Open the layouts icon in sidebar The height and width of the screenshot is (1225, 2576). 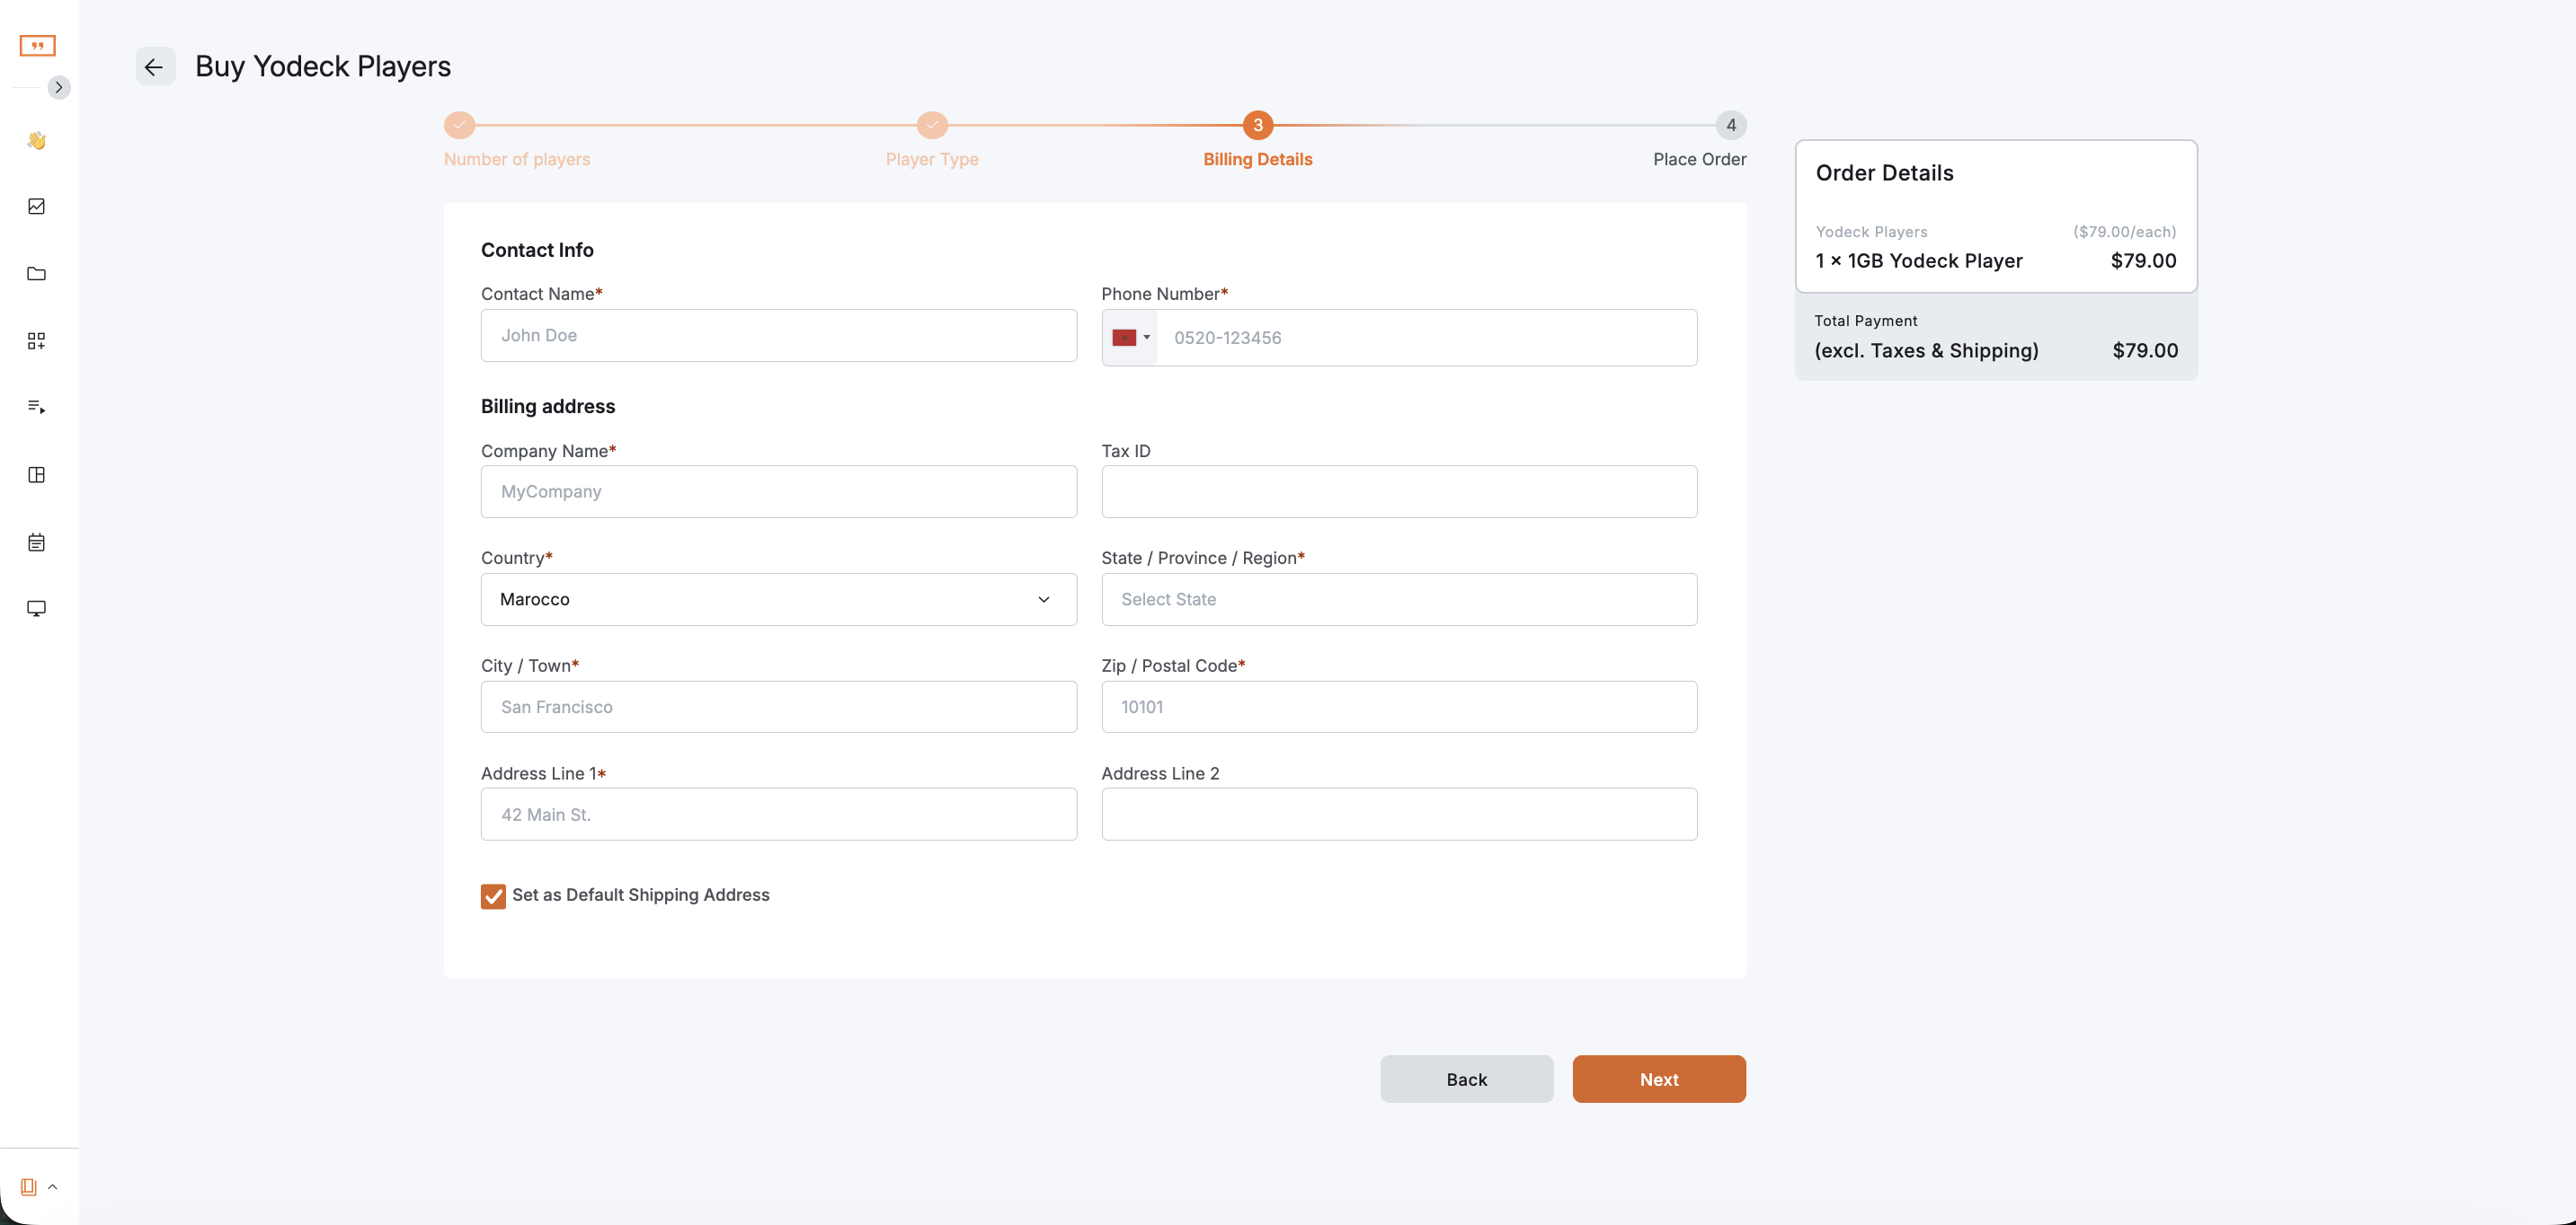click(37, 474)
